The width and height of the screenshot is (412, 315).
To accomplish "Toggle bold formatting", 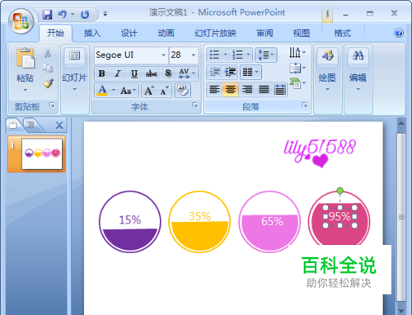I will pyautogui.click(x=101, y=73).
